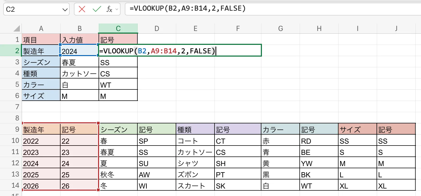The width and height of the screenshot is (421, 196).
Task: Select column F header
Action: point(238,28)
